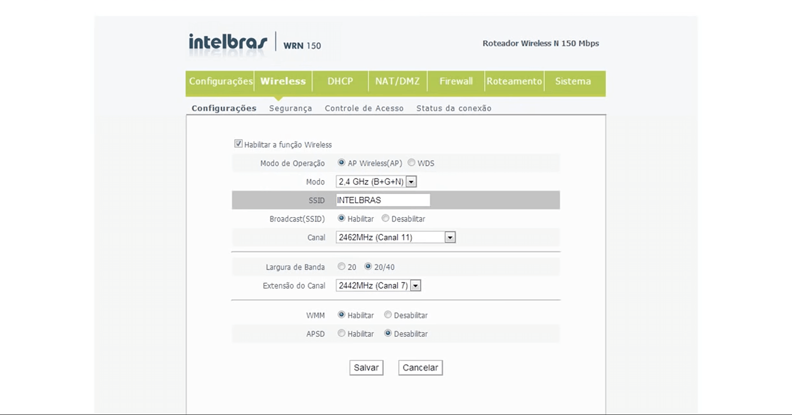This screenshot has width=792, height=415.
Task: Open Segurança wireless sub-tab
Action: point(290,108)
